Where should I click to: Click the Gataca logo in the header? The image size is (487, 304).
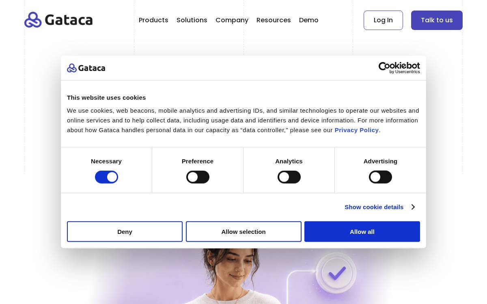(58, 20)
